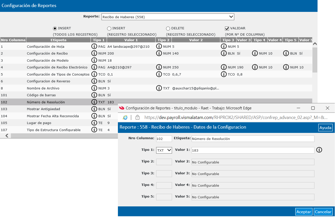Viewport: 335px width, 217px height.
Task: Click the vertical scrollbar up arrow
Action: pyautogui.click(x=315, y=44)
